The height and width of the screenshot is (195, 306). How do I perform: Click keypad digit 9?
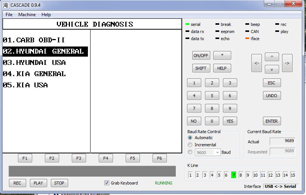230,108
